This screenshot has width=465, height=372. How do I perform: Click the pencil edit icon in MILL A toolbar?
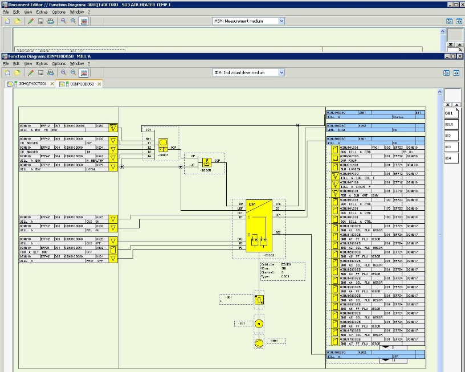tap(31, 73)
